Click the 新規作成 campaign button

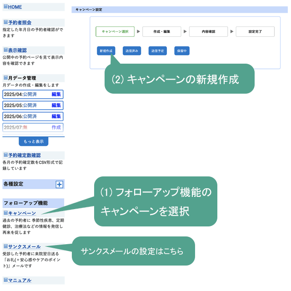coord(106,51)
